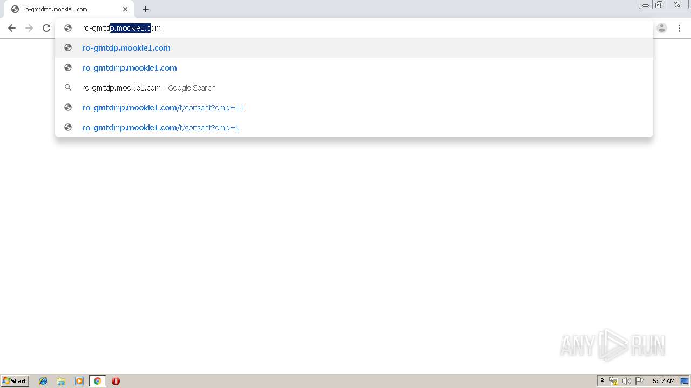Viewport: 691px width, 388px height.
Task: Choose the ro-gmtdp.mookie1.com suggestion
Action: (354, 48)
